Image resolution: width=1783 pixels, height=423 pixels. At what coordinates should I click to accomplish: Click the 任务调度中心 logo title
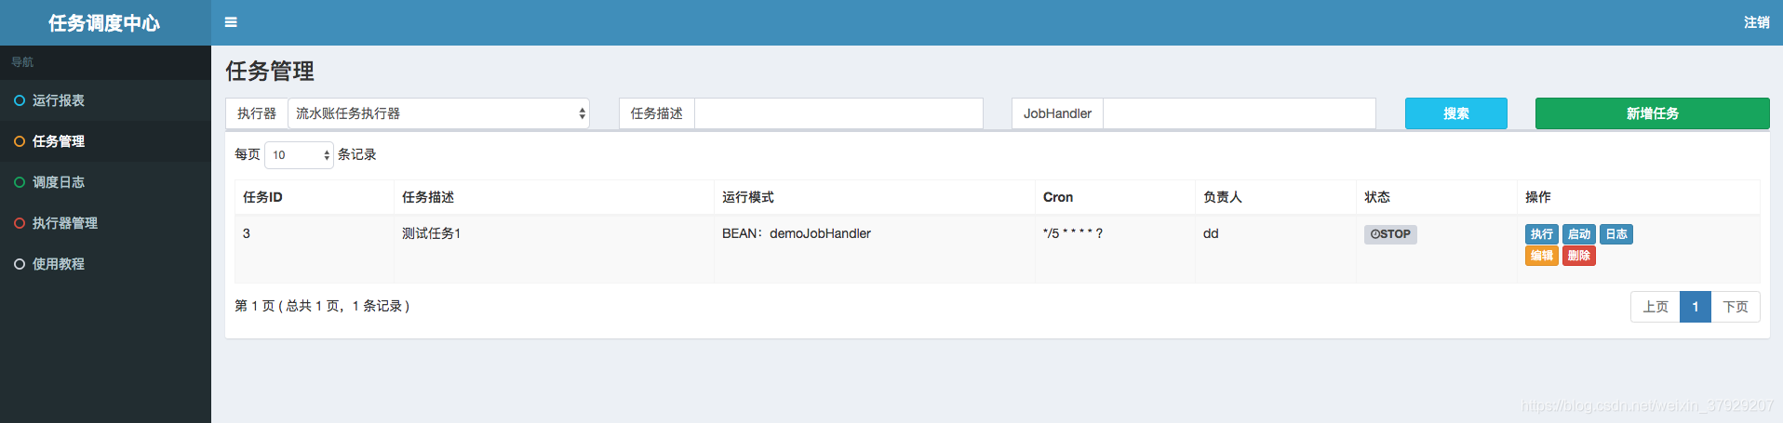(104, 23)
